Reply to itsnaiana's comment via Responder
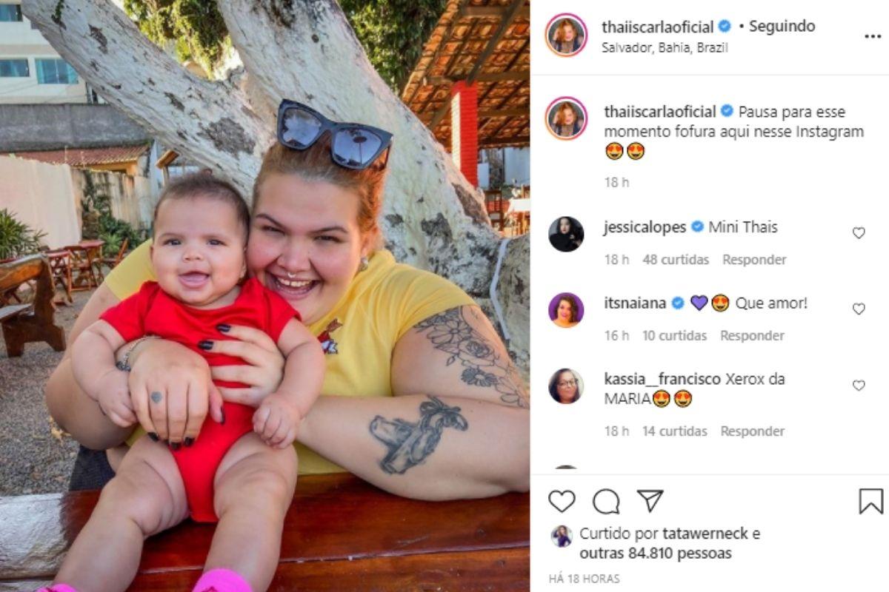Screen dimensions: 889x592 [x=752, y=336]
